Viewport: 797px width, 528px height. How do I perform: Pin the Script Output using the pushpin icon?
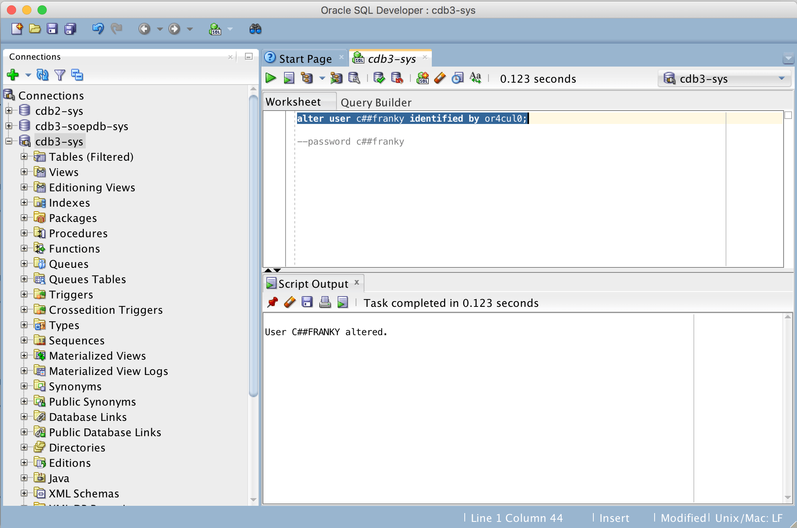[273, 302]
